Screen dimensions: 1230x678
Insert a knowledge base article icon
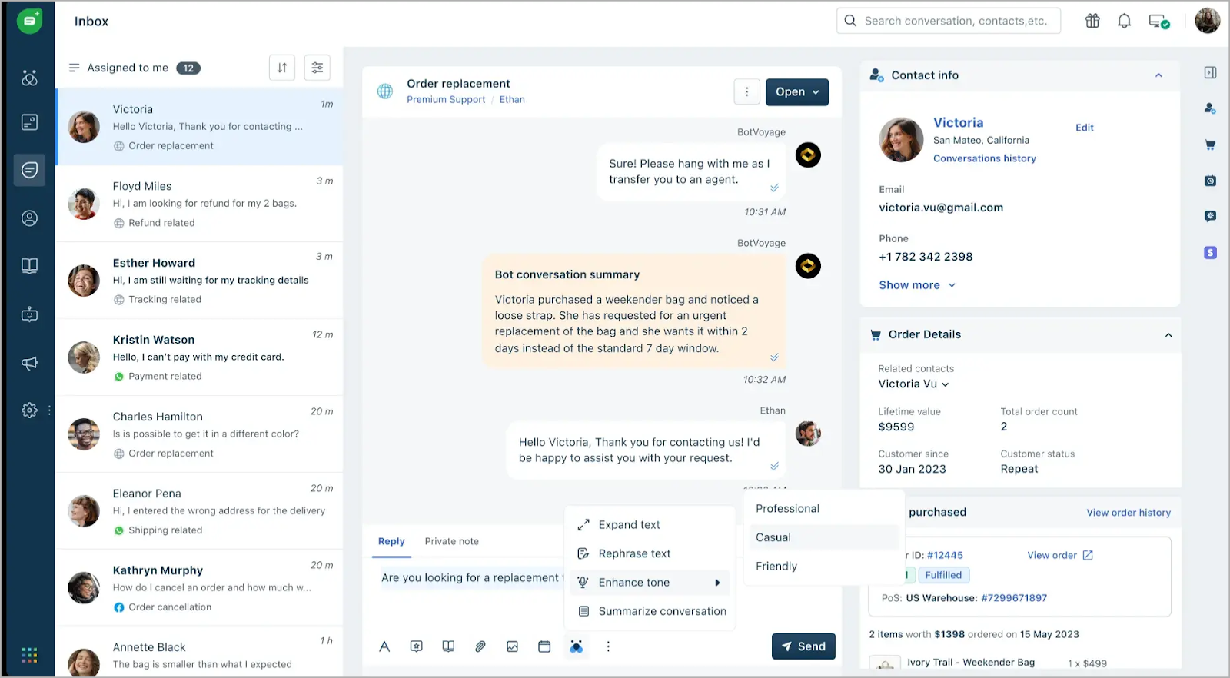(x=448, y=646)
